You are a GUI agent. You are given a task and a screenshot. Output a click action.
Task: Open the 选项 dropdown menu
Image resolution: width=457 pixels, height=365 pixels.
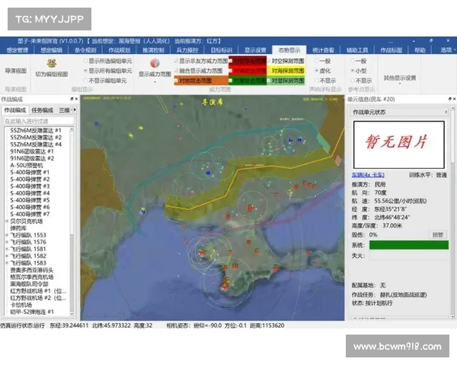click(x=446, y=49)
